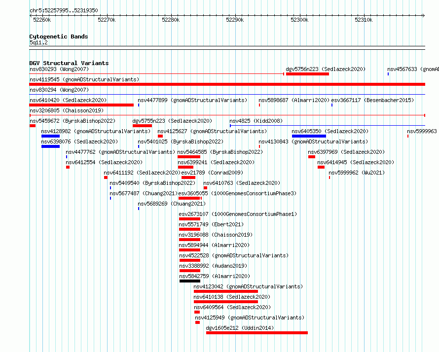The height and width of the screenshot is (352, 439).
Task: Open nsv4477762 (gnomADStructuralVariants) label
Action: [x=120, y=152]
